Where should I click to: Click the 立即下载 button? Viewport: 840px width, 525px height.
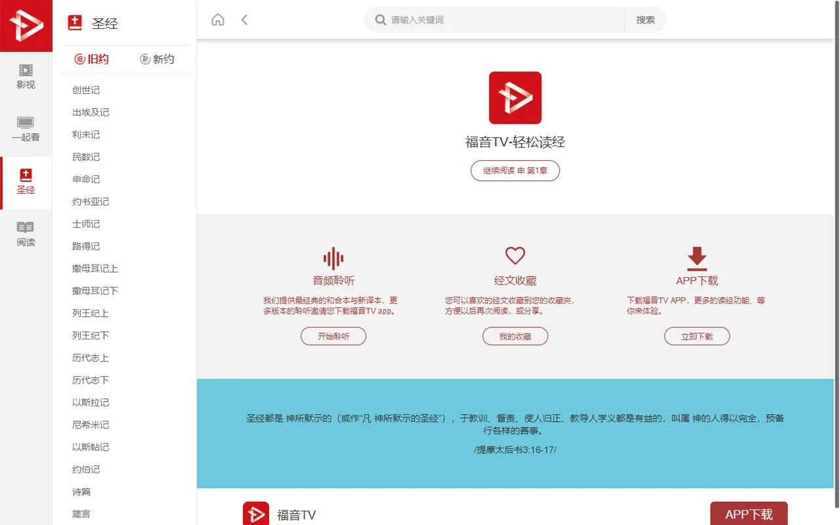[x=697, y=337]
